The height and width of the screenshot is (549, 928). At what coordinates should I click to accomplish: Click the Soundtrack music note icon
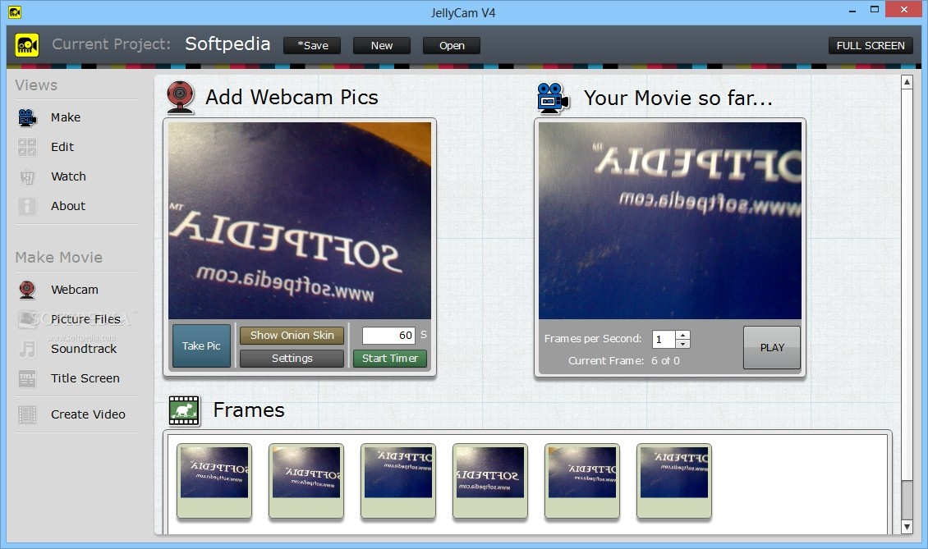27,349
